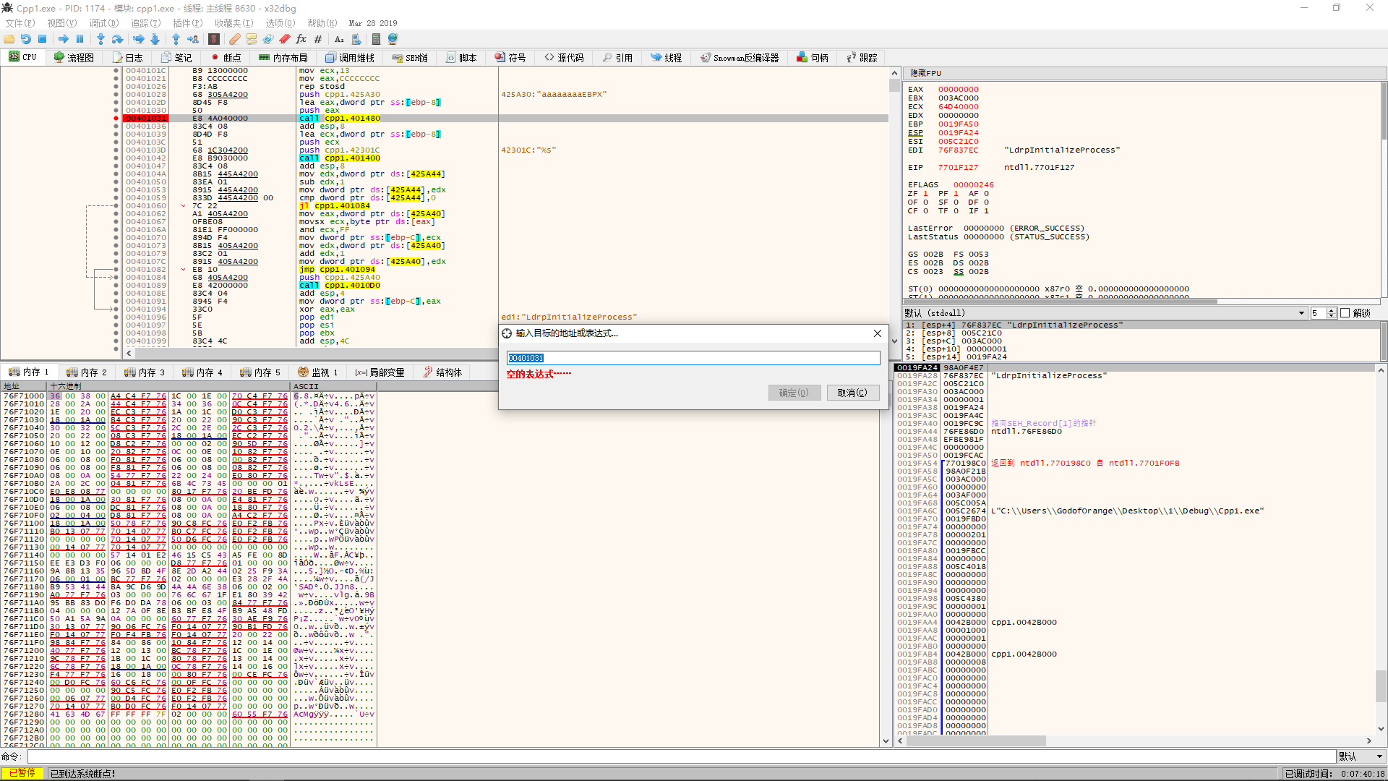This screenshot has width=1388, height=781.
Task: Click the Stop debugging square icon
Action: 42,39
